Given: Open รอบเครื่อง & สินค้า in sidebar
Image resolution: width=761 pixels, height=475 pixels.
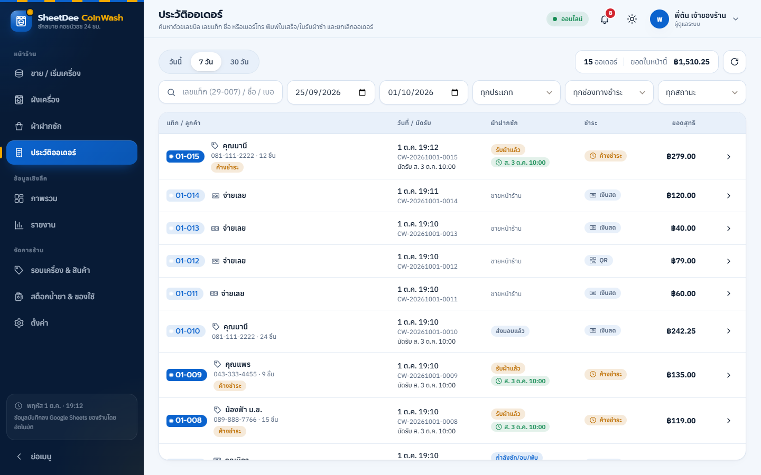Looking at the screenshot, I should pos(72,270).
